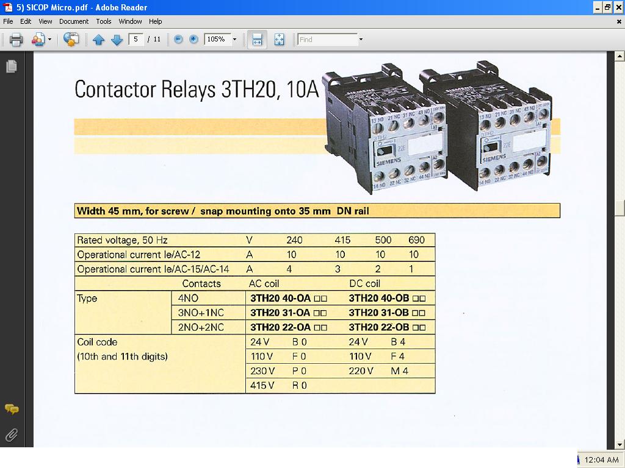Viewport: 625px width, 468px height.
Task: Click the 12:04 AM system tray clock
Action: click(601, 460)
